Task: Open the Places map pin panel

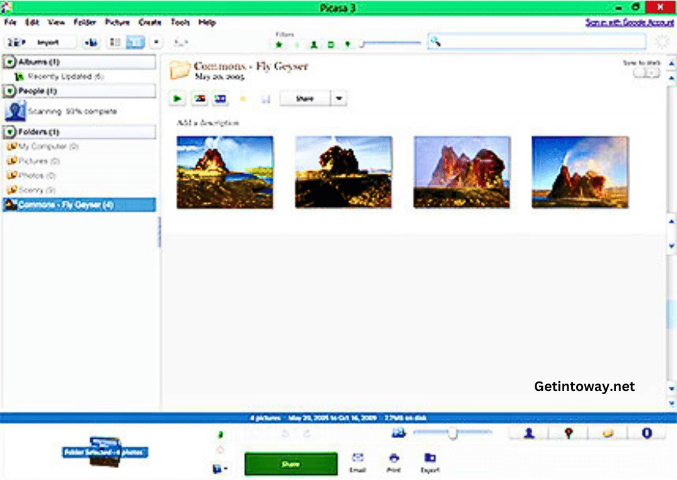Action: (569, 434)
